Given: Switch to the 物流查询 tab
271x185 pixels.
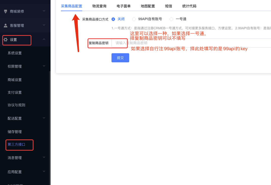Looking at the screenshot, I should point(99,6).
